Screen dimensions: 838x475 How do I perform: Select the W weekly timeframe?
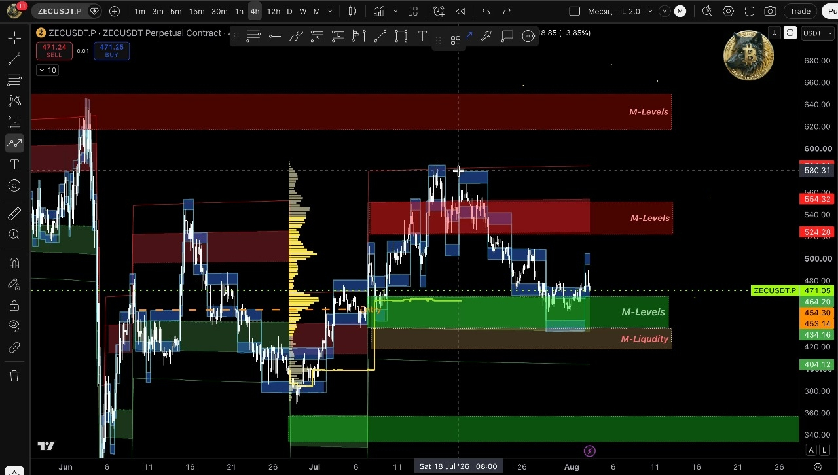[302, 11]
